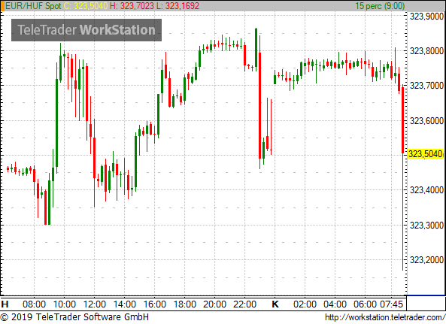Open the workstation.teletrader.com link
446x324 pixels.
[385, 317]
